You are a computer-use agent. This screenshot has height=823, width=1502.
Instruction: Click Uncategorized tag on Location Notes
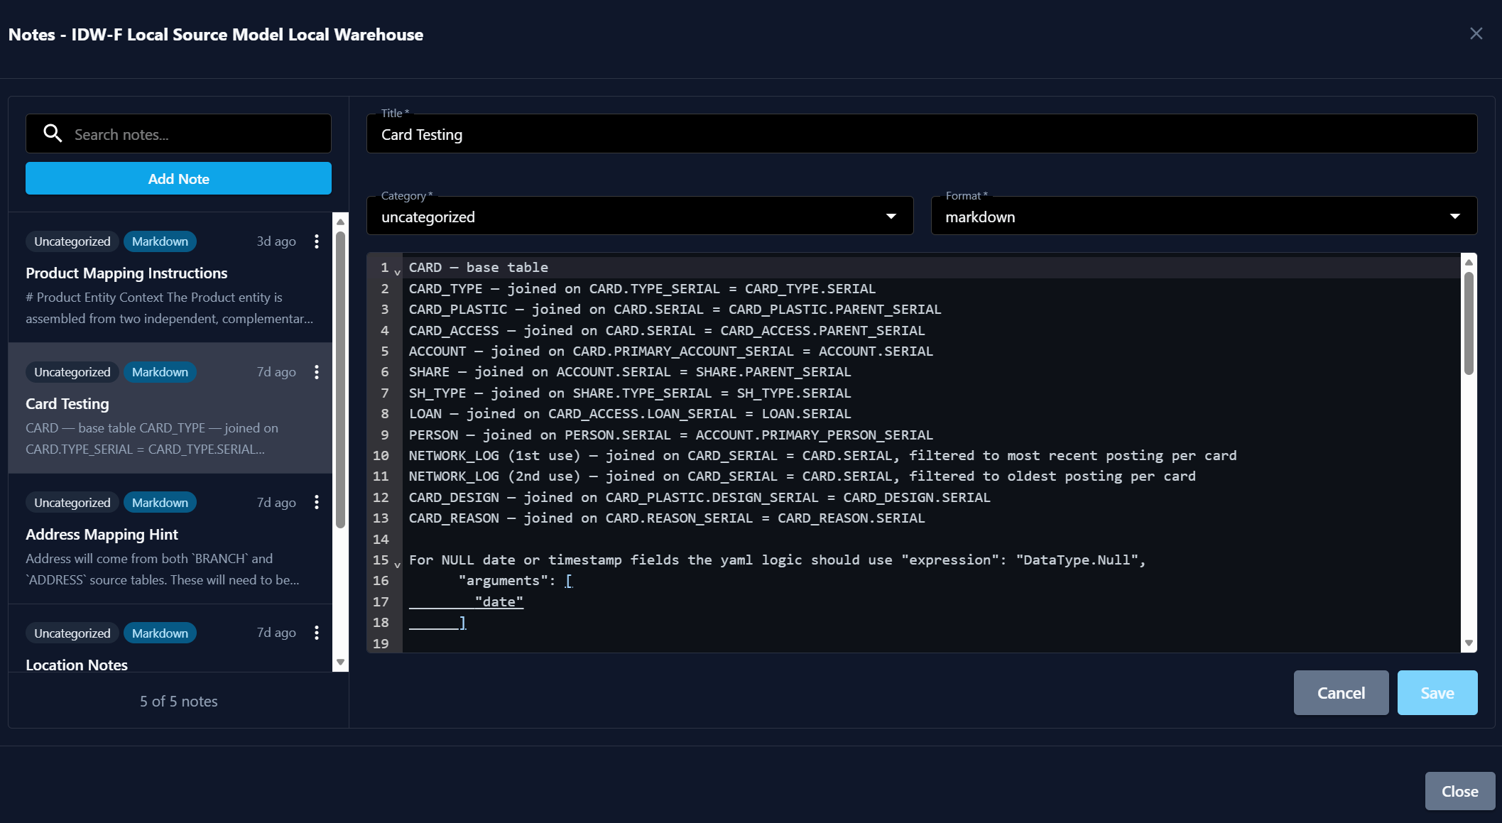pos(72,633)
